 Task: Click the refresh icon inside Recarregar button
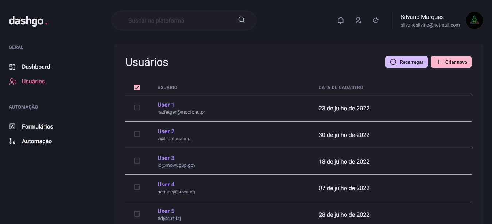click(x=393, y=62)
